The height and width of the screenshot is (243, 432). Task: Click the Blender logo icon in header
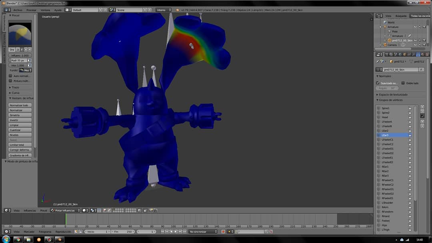click(x=178, y=10)
